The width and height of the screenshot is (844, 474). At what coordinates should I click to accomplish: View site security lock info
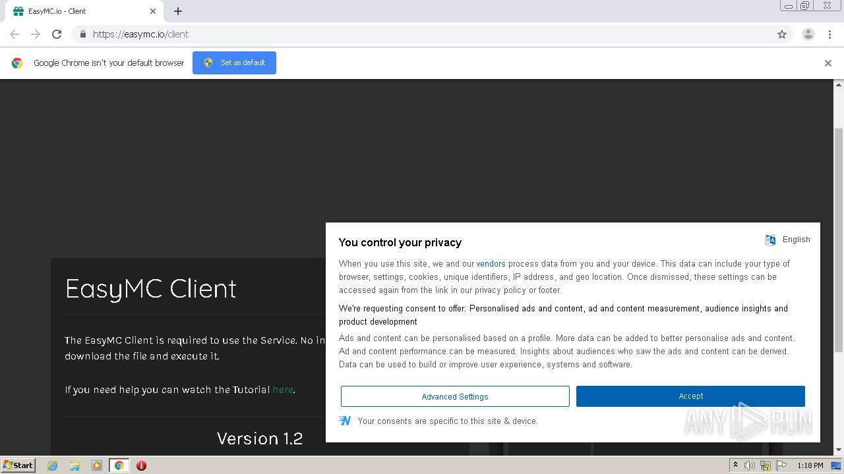[x=82, y=34]
